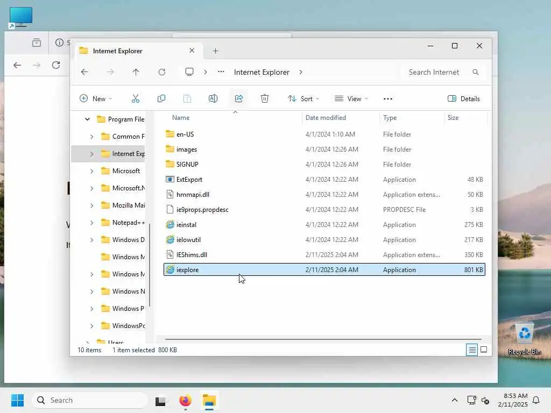551x413 pixels.
Task: Reload the background browser window
Action: [56, 65]
